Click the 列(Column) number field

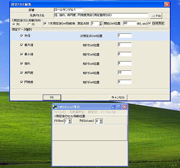(98, 121)
